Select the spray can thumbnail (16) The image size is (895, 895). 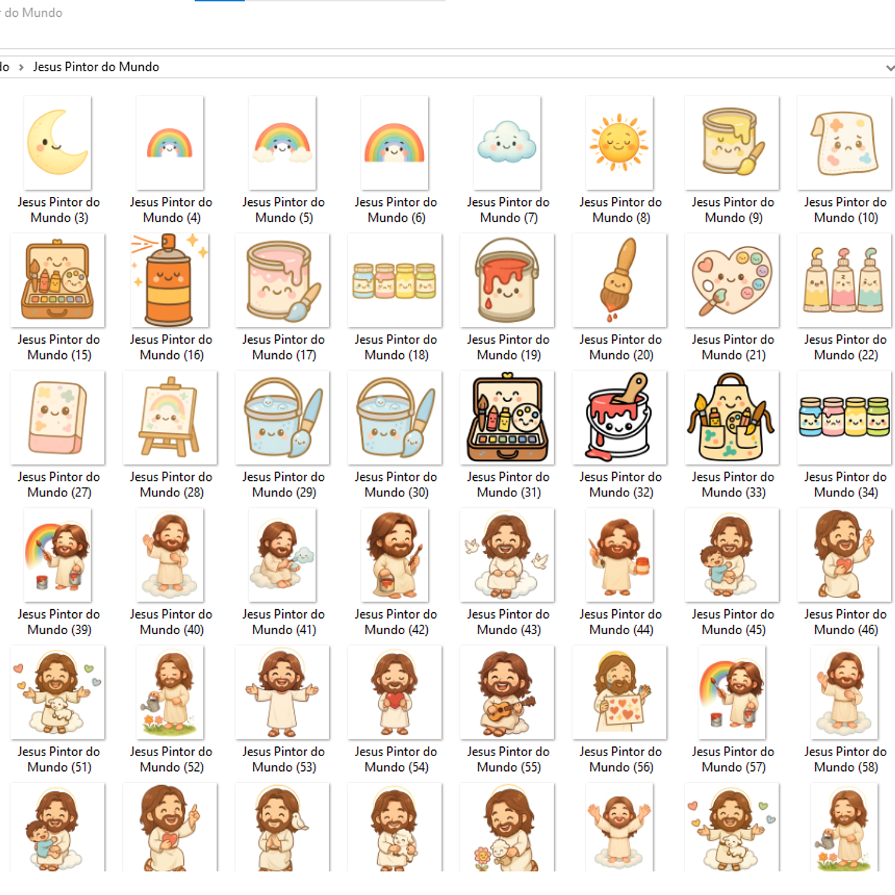(169, 280)
